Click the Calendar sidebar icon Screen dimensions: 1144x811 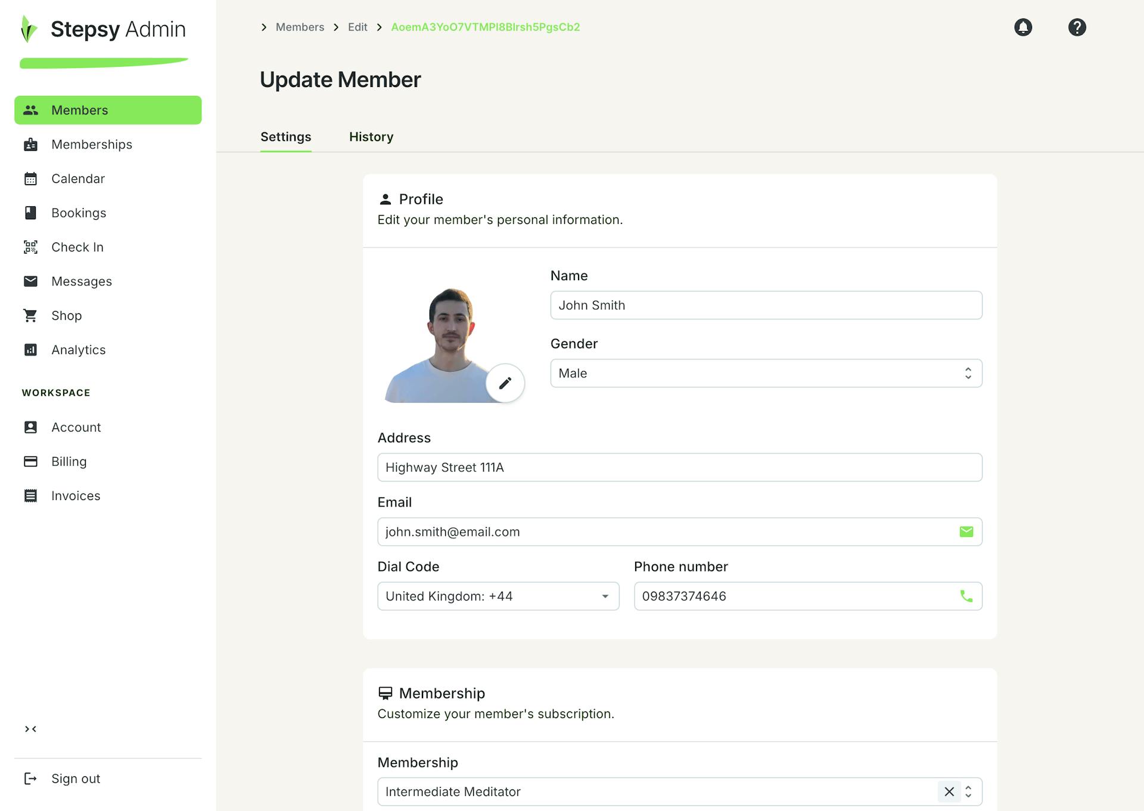coord(31,178)
